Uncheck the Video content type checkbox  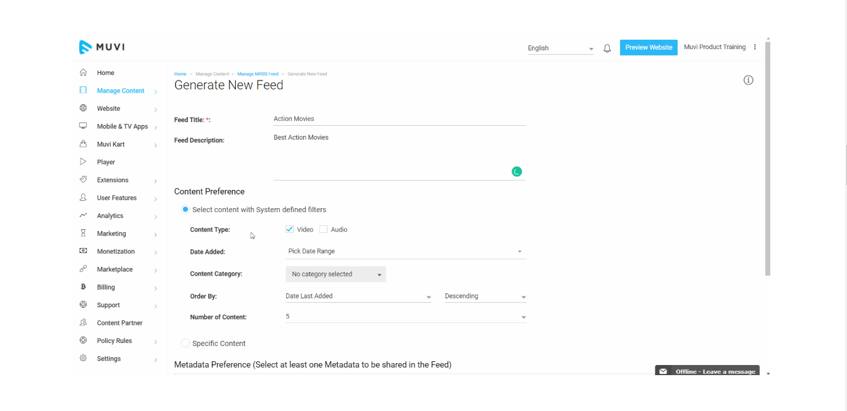tap(290, 230)
